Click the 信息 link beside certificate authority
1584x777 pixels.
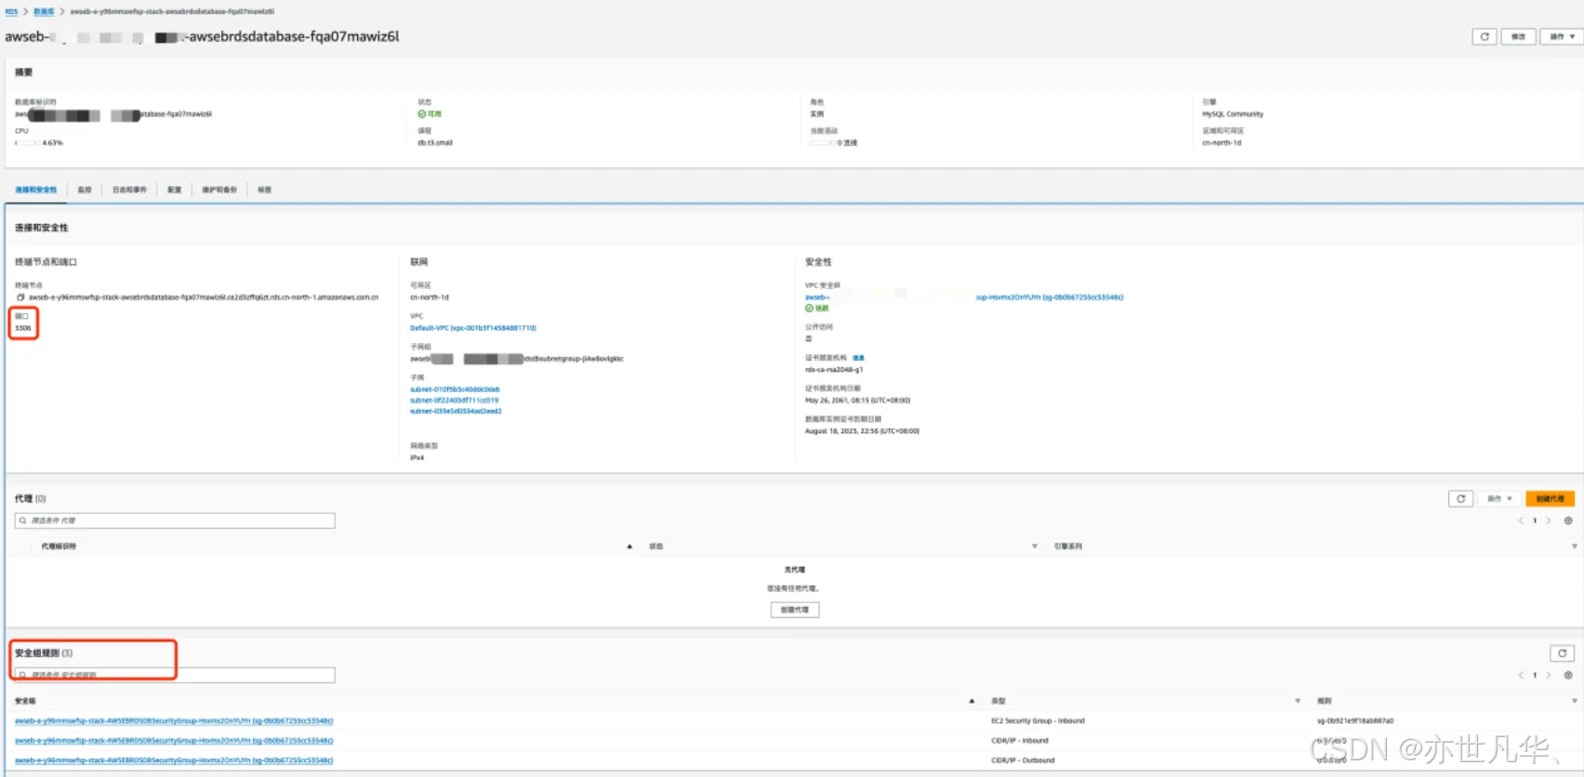point(858,358)
